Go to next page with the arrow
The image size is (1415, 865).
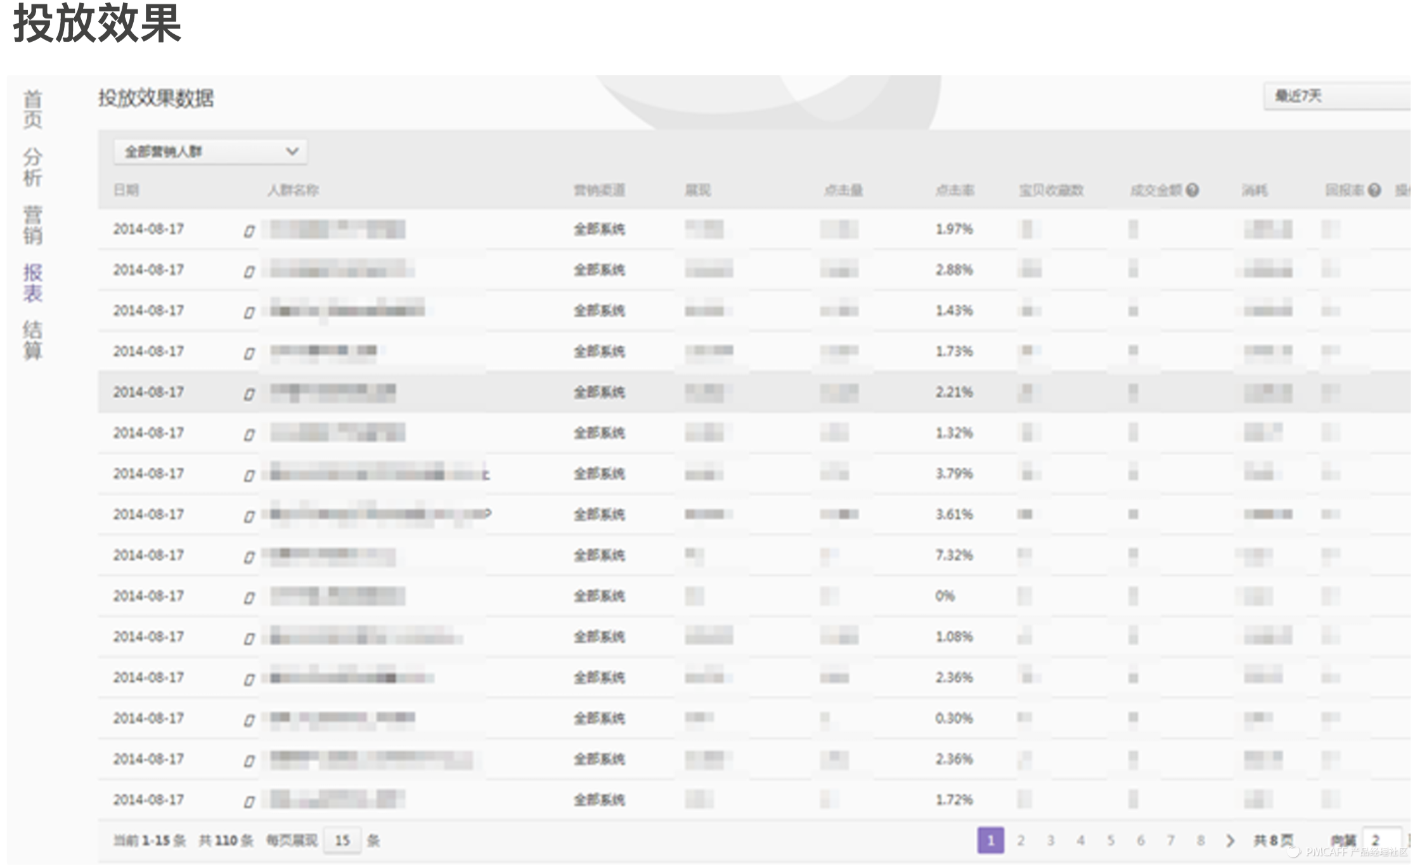click(1230, 840)
